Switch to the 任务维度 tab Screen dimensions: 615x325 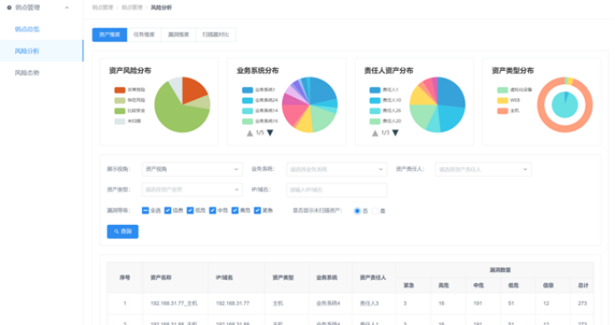[144, 35]
